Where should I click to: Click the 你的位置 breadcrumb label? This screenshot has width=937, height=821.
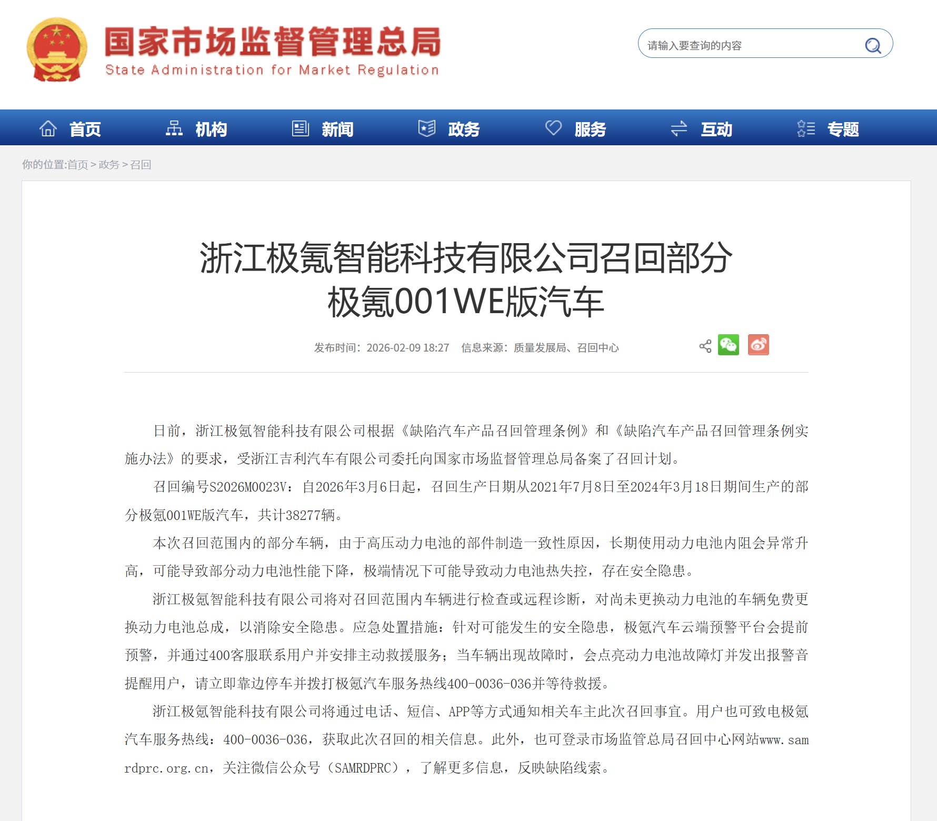click(43, 165)
